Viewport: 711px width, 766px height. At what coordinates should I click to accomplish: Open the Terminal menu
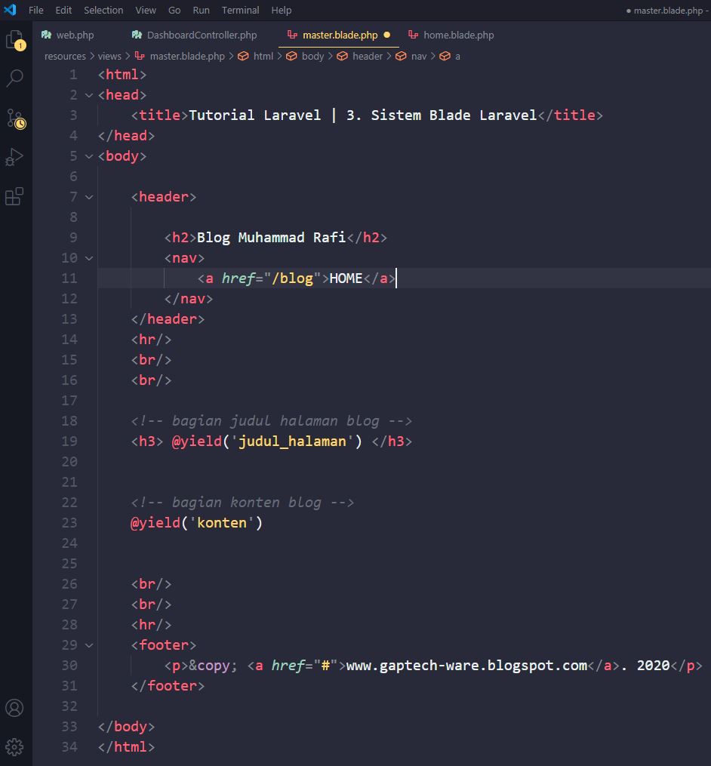click(x=240, y=10)
